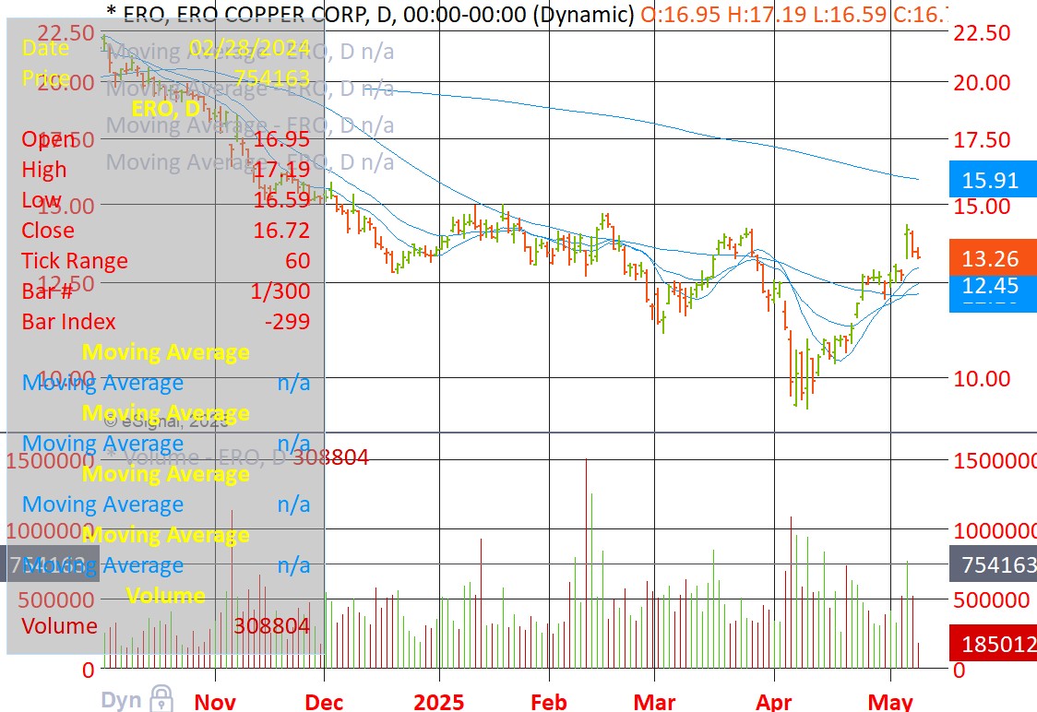1037x712 pixels.
Task: Click the Dyn label at bottom left
Action: tap(121, 701)
